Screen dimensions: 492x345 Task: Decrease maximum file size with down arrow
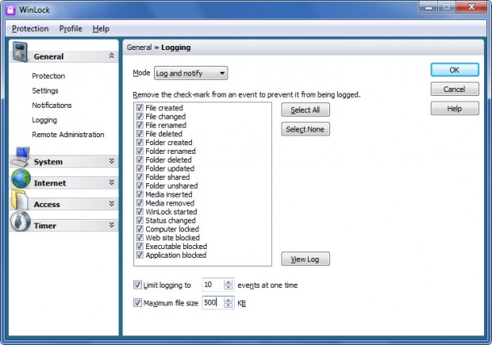(229, 305)
